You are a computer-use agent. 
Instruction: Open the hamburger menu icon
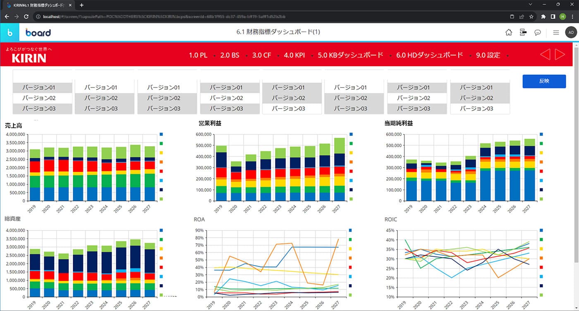pos(556,33)
